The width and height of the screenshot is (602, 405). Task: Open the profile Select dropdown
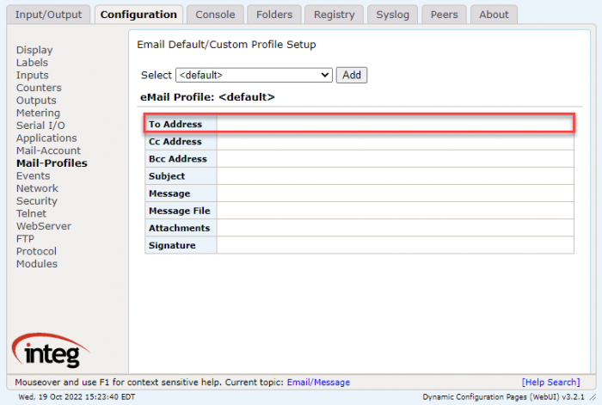pyautogui.click(x=254, y=75)
